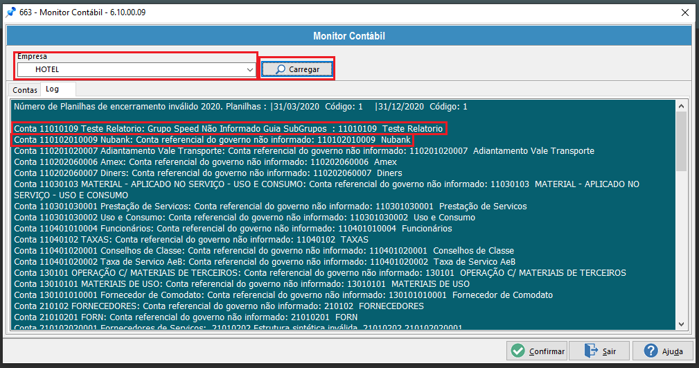Click the Prestação de Servicos log line

click(x=270, y=206)
